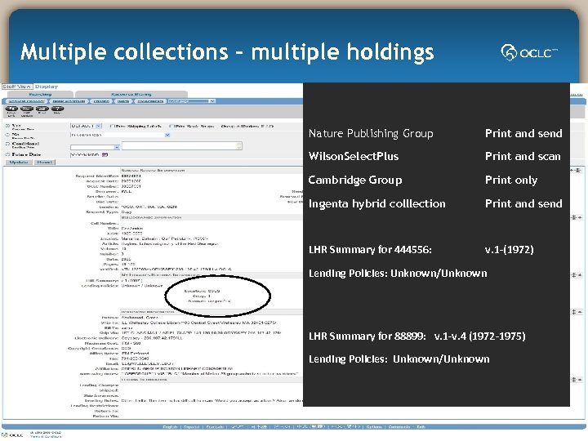Click the small OCLC logo in the footer

[x=12, y=435]
